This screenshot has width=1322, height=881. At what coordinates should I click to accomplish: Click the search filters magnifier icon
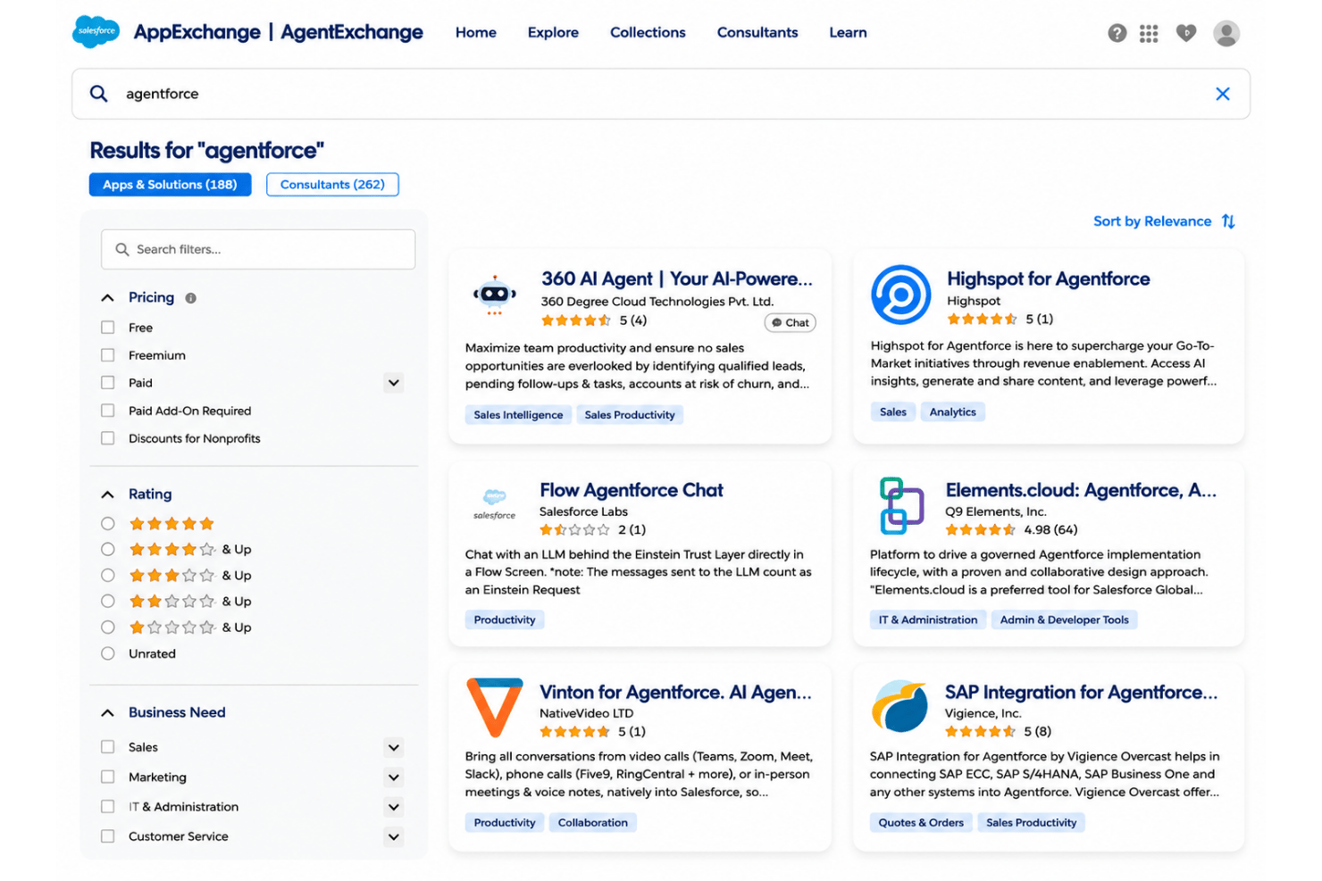coord(122,249)
